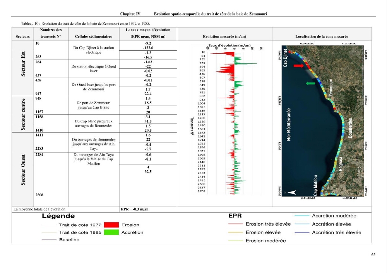
Task: Click transect number 263 in the table
Action: [38, 57]
